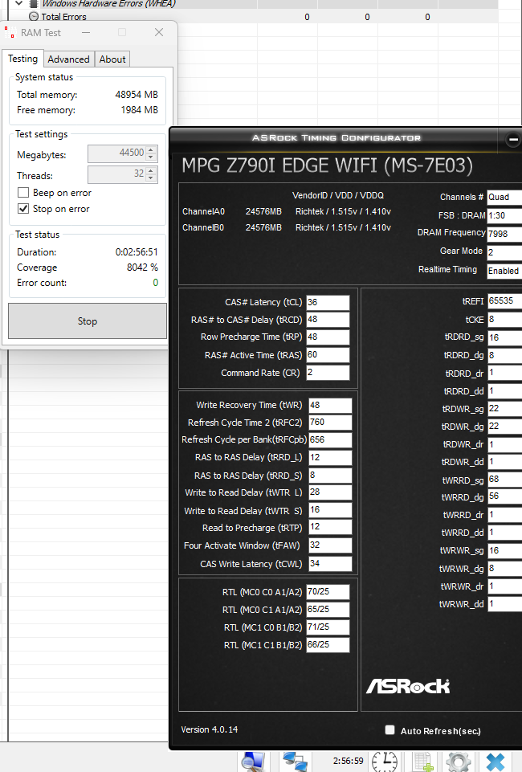The height and width of the screenshot is (772, 522).
Task: Increase Threads count with up arrow
Action: point(152,170)
